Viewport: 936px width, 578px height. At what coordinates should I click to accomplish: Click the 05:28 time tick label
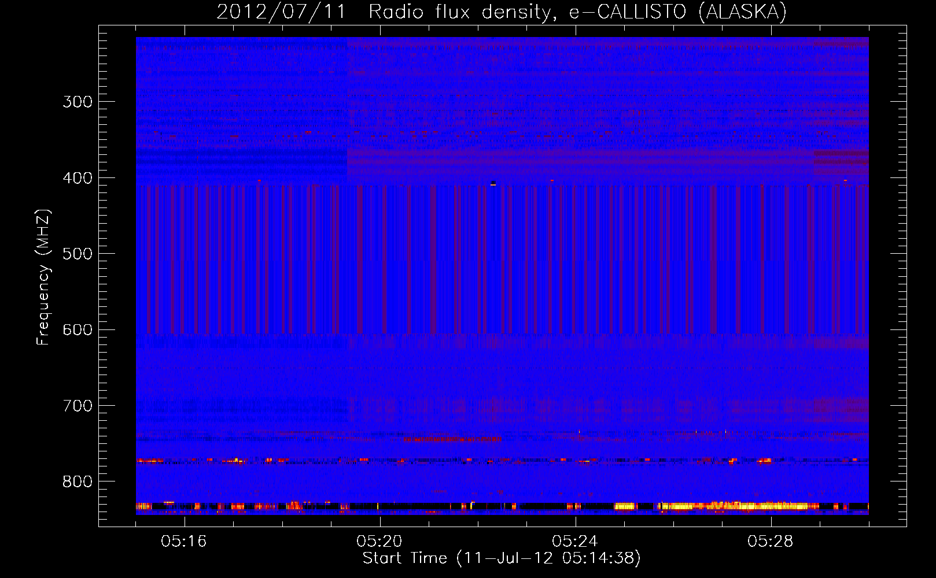(771, 542)
